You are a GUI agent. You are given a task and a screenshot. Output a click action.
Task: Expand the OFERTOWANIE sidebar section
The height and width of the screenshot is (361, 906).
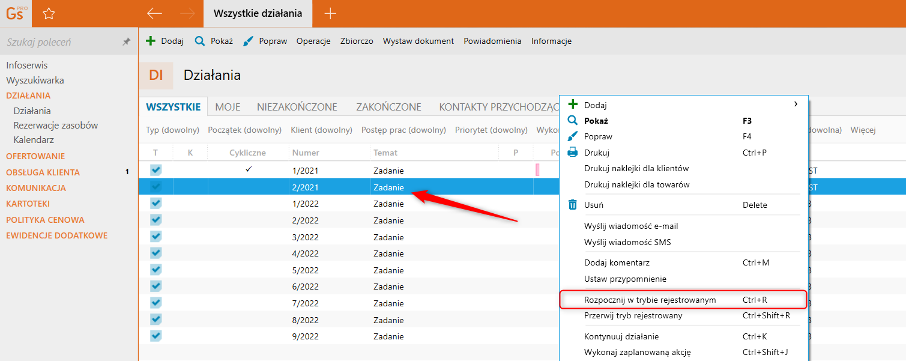[x=35, y=156]
